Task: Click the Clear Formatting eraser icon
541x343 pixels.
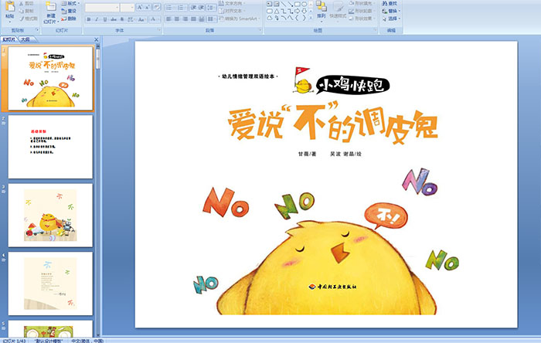Action: coord(157,7)
